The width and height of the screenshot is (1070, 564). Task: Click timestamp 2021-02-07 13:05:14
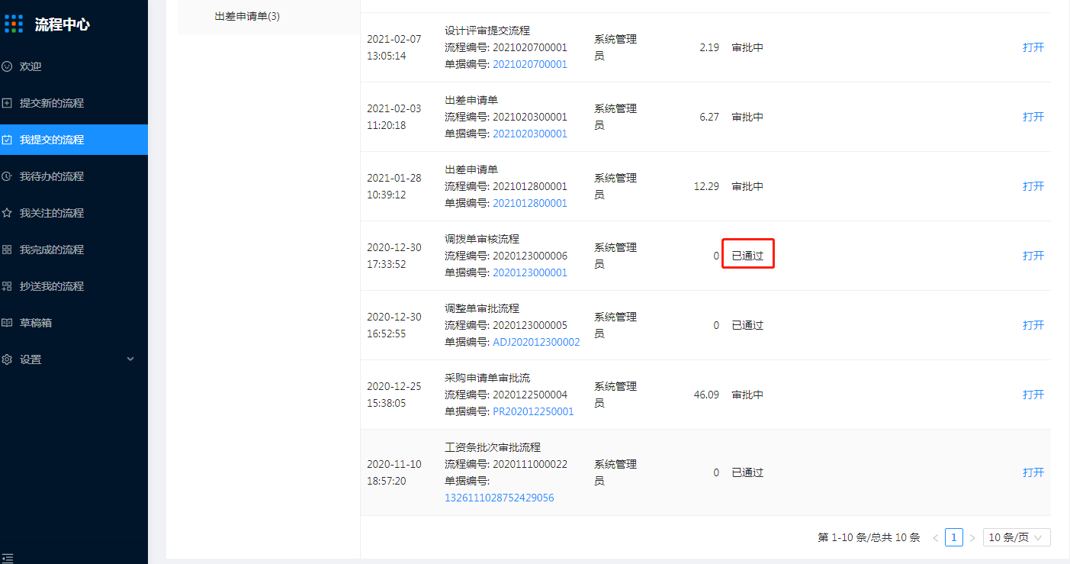[x=394, y=47]
